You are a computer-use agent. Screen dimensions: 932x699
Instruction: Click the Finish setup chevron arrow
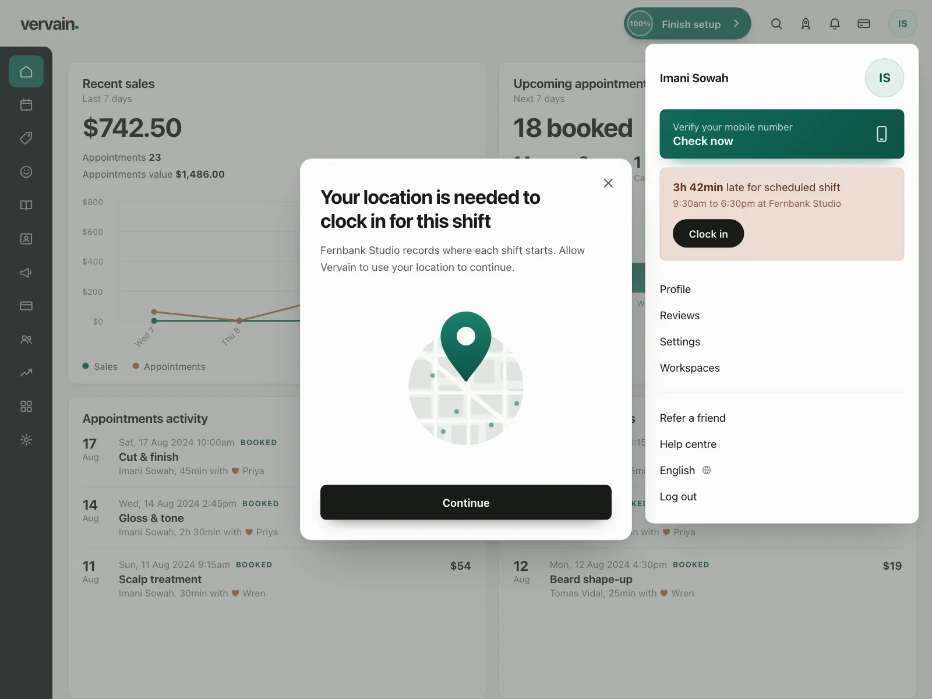(736, 24)
